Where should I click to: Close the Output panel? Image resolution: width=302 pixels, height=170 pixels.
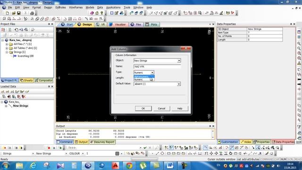pyautogui.click(x=213, y=126)
